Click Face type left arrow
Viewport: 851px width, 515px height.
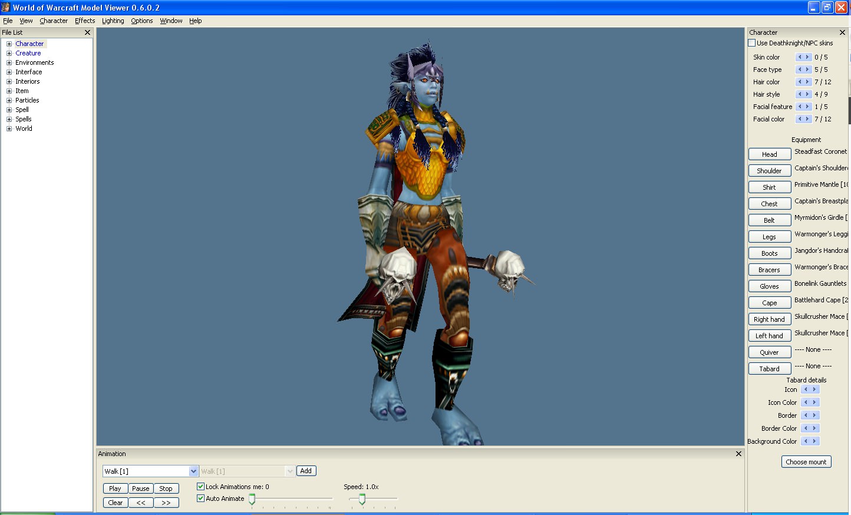[800, 70]
